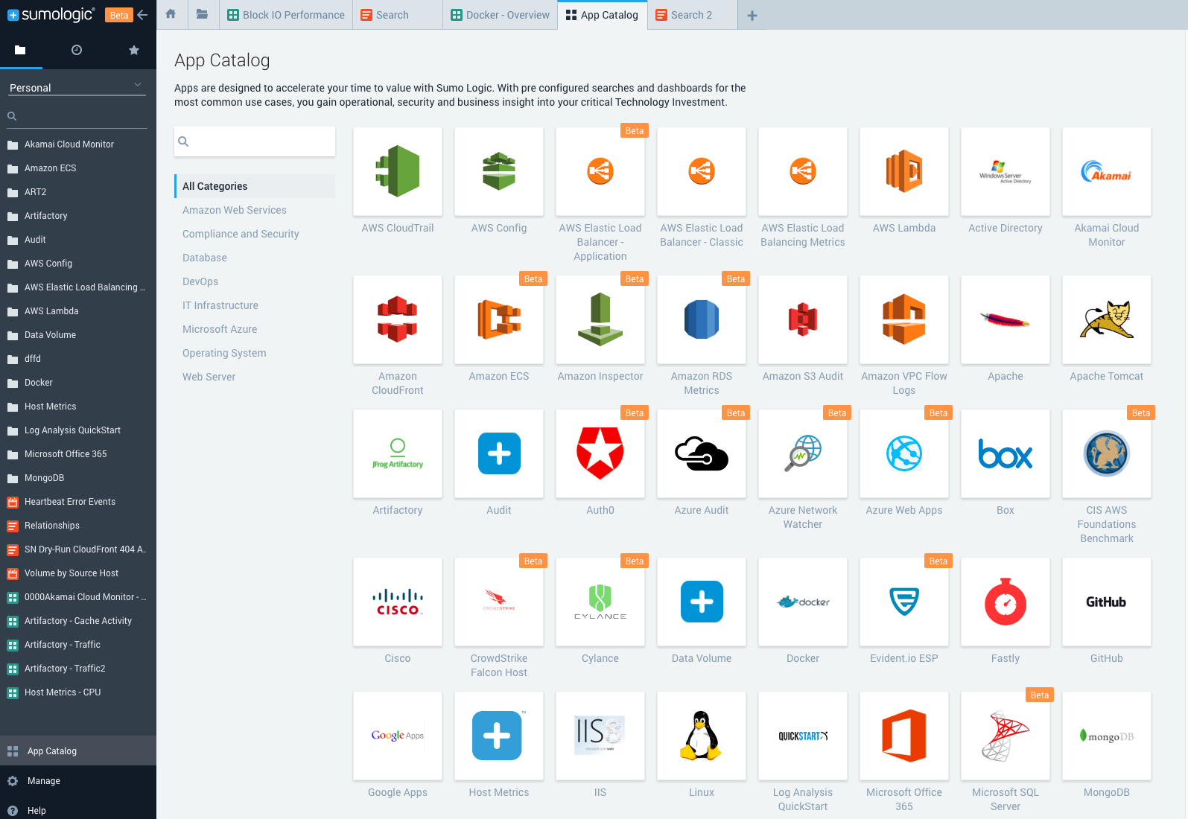Select the Auth0 app icon

[x=600, y=453]
